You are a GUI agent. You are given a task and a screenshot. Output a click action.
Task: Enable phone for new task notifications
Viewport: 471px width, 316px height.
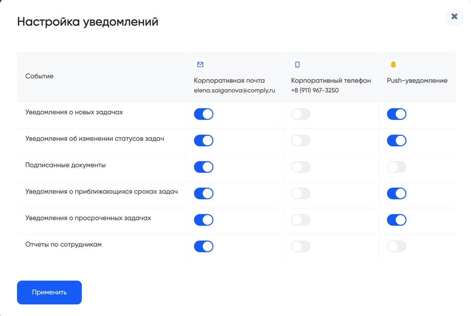coord(301,114)
